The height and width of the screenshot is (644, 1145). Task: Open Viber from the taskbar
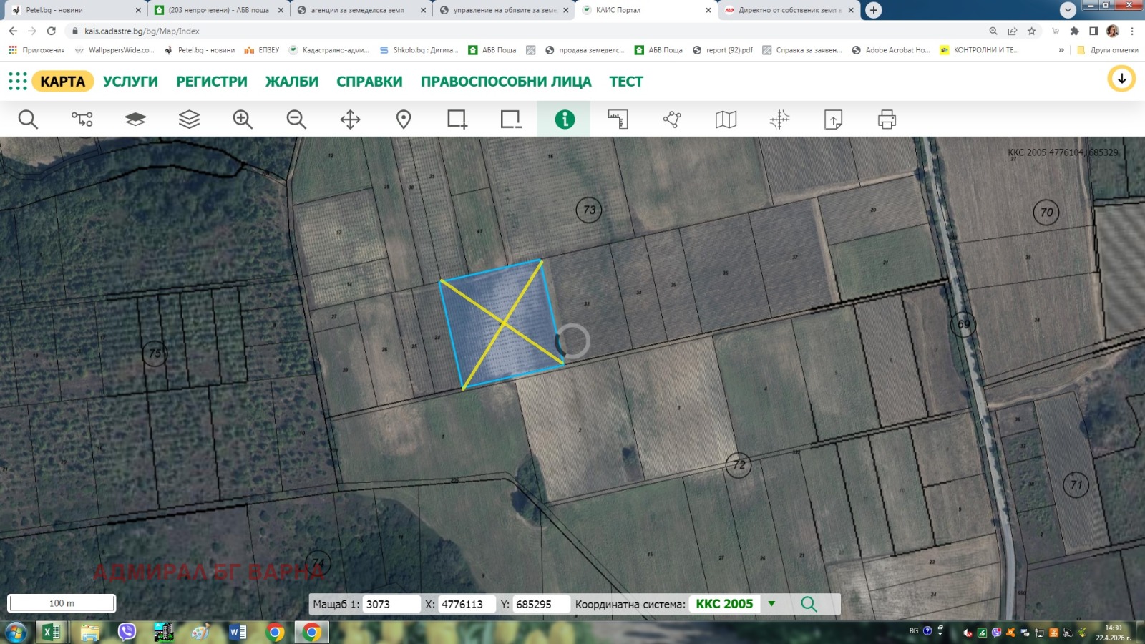127,632
